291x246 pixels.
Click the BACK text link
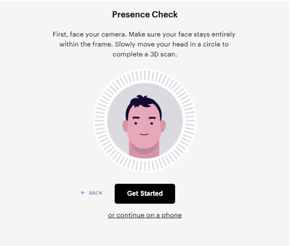(x=95, y=193)
